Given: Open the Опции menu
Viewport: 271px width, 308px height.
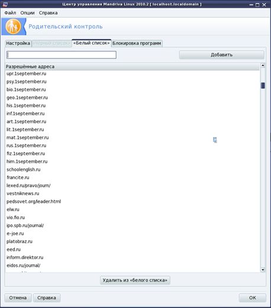Looking at the screenshot, I should [27, 13].
